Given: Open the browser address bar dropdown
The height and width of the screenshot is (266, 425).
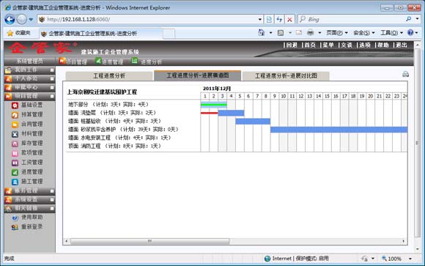Looking at the screenshot, I should [x=260, y=19].
